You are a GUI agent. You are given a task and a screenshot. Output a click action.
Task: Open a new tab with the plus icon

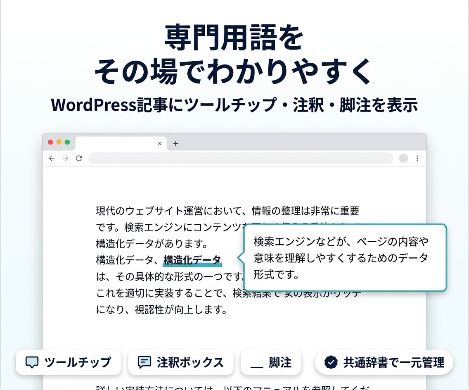(x=175, y=144)
